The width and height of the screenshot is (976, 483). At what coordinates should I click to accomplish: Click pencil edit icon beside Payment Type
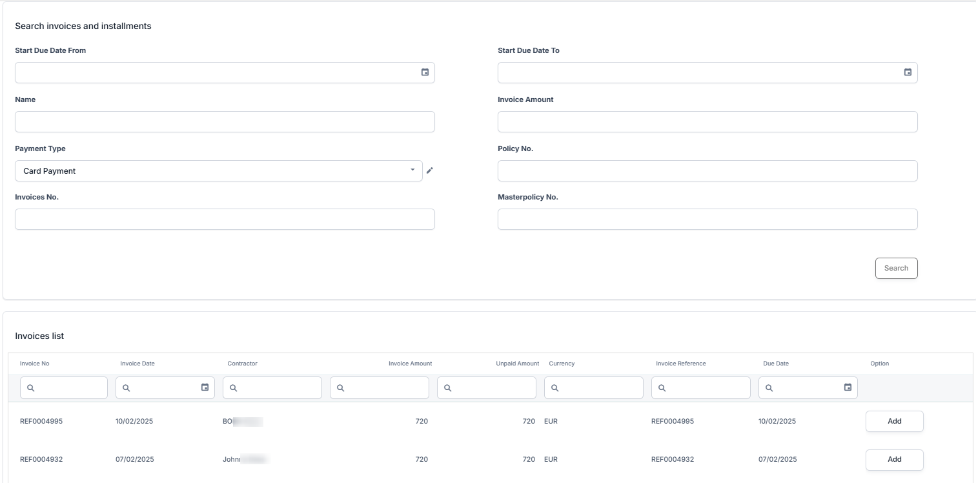pos(430,170)
